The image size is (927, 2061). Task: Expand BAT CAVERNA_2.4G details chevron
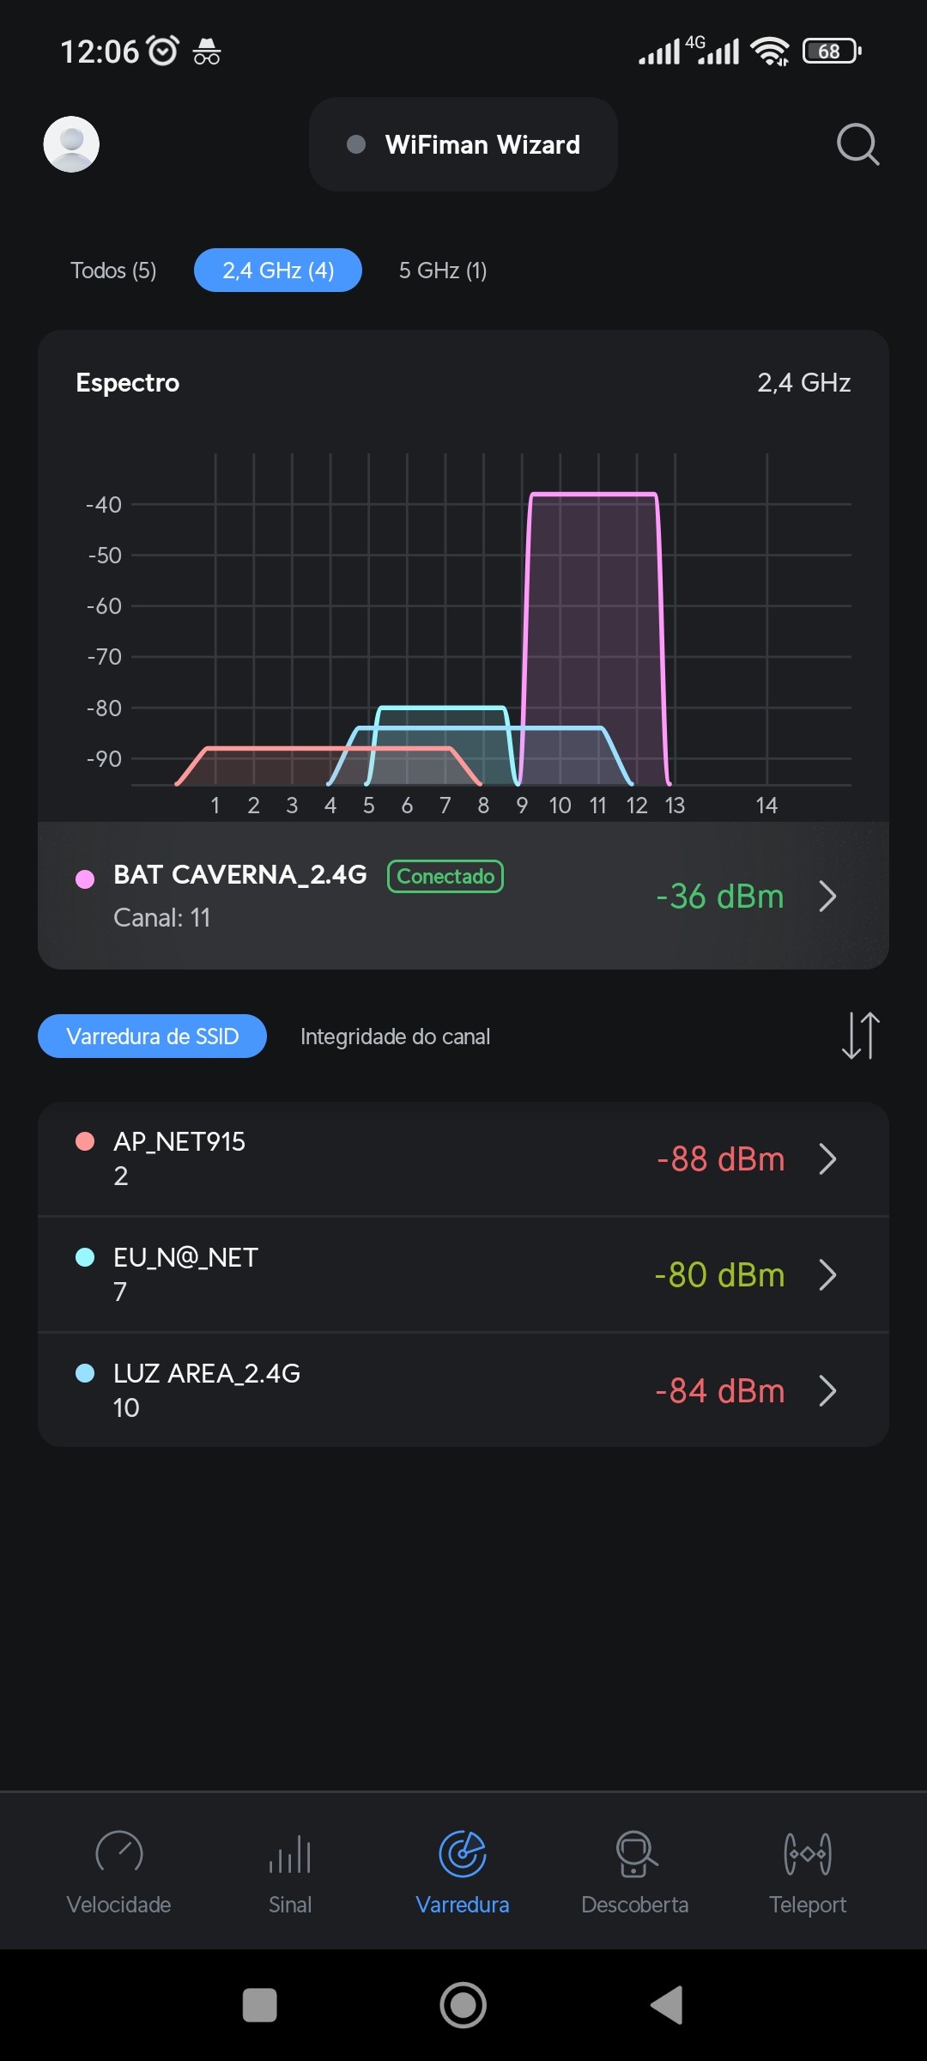(827, 897)
